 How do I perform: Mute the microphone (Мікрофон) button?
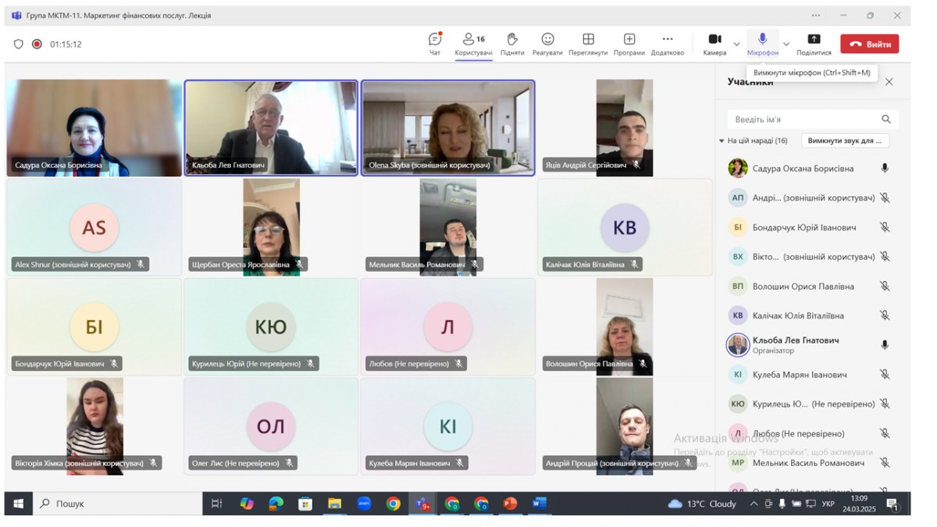(x=762, y=40)
